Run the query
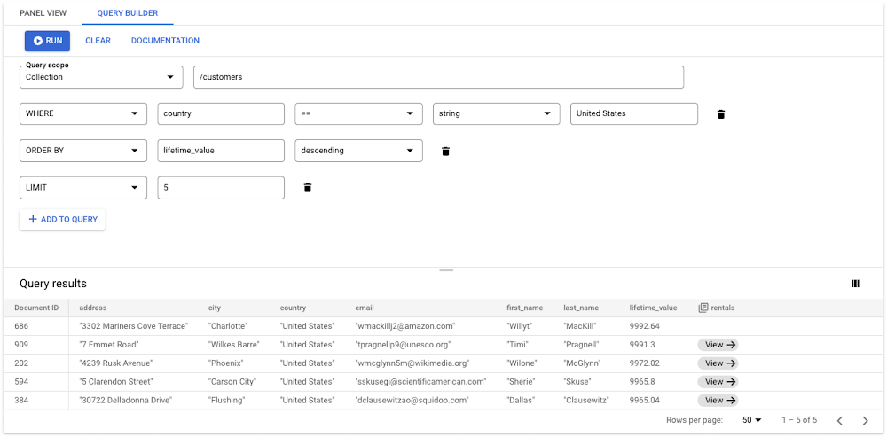The width and height of the screenshot is (887, 437). click(47, 41)
